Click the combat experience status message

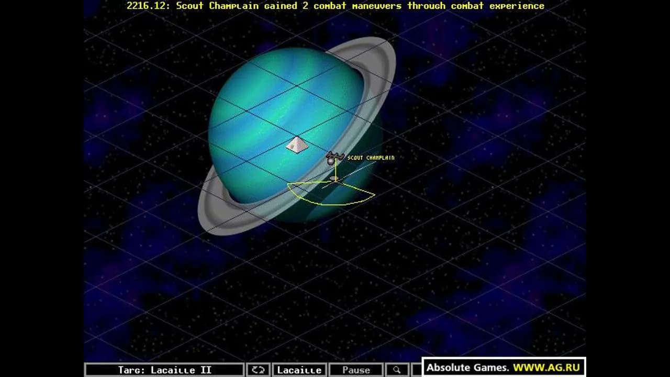(x=336, y=6)
